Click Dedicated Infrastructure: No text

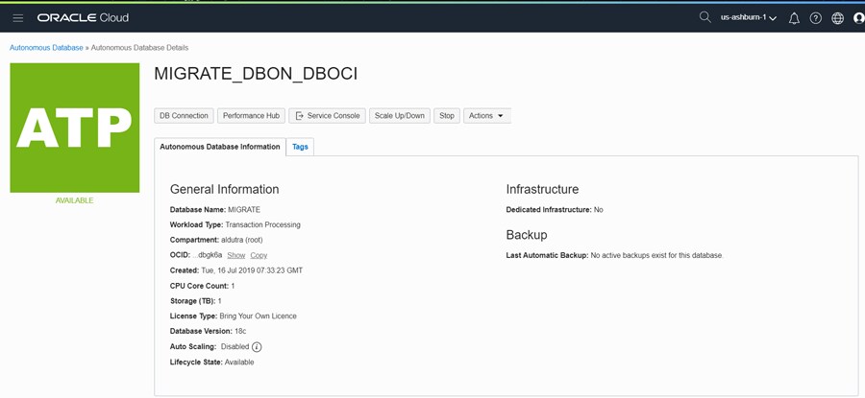(x=555, y=210)
